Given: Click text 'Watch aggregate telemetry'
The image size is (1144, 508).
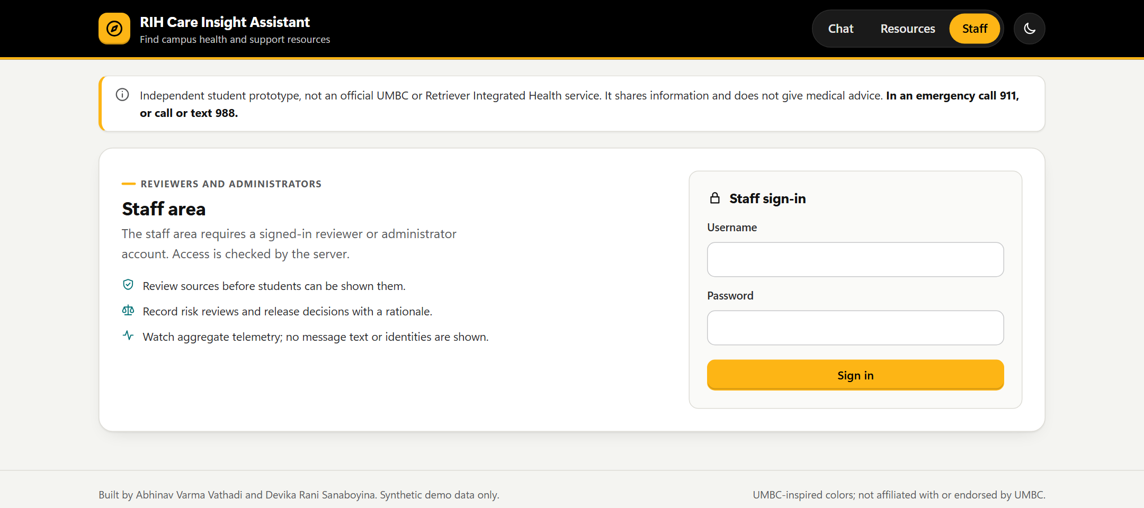Looking at the screenshot, I should pos(212,337).
